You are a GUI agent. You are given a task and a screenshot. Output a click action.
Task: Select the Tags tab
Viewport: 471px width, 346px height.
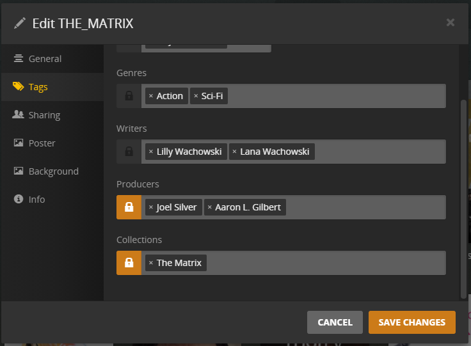coord(52,87)
